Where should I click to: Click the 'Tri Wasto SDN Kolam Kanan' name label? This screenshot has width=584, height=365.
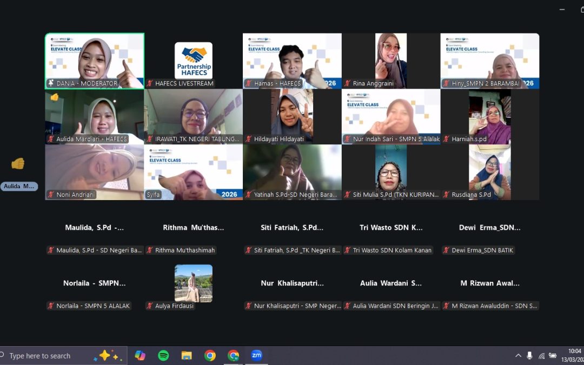pos(392,250)
